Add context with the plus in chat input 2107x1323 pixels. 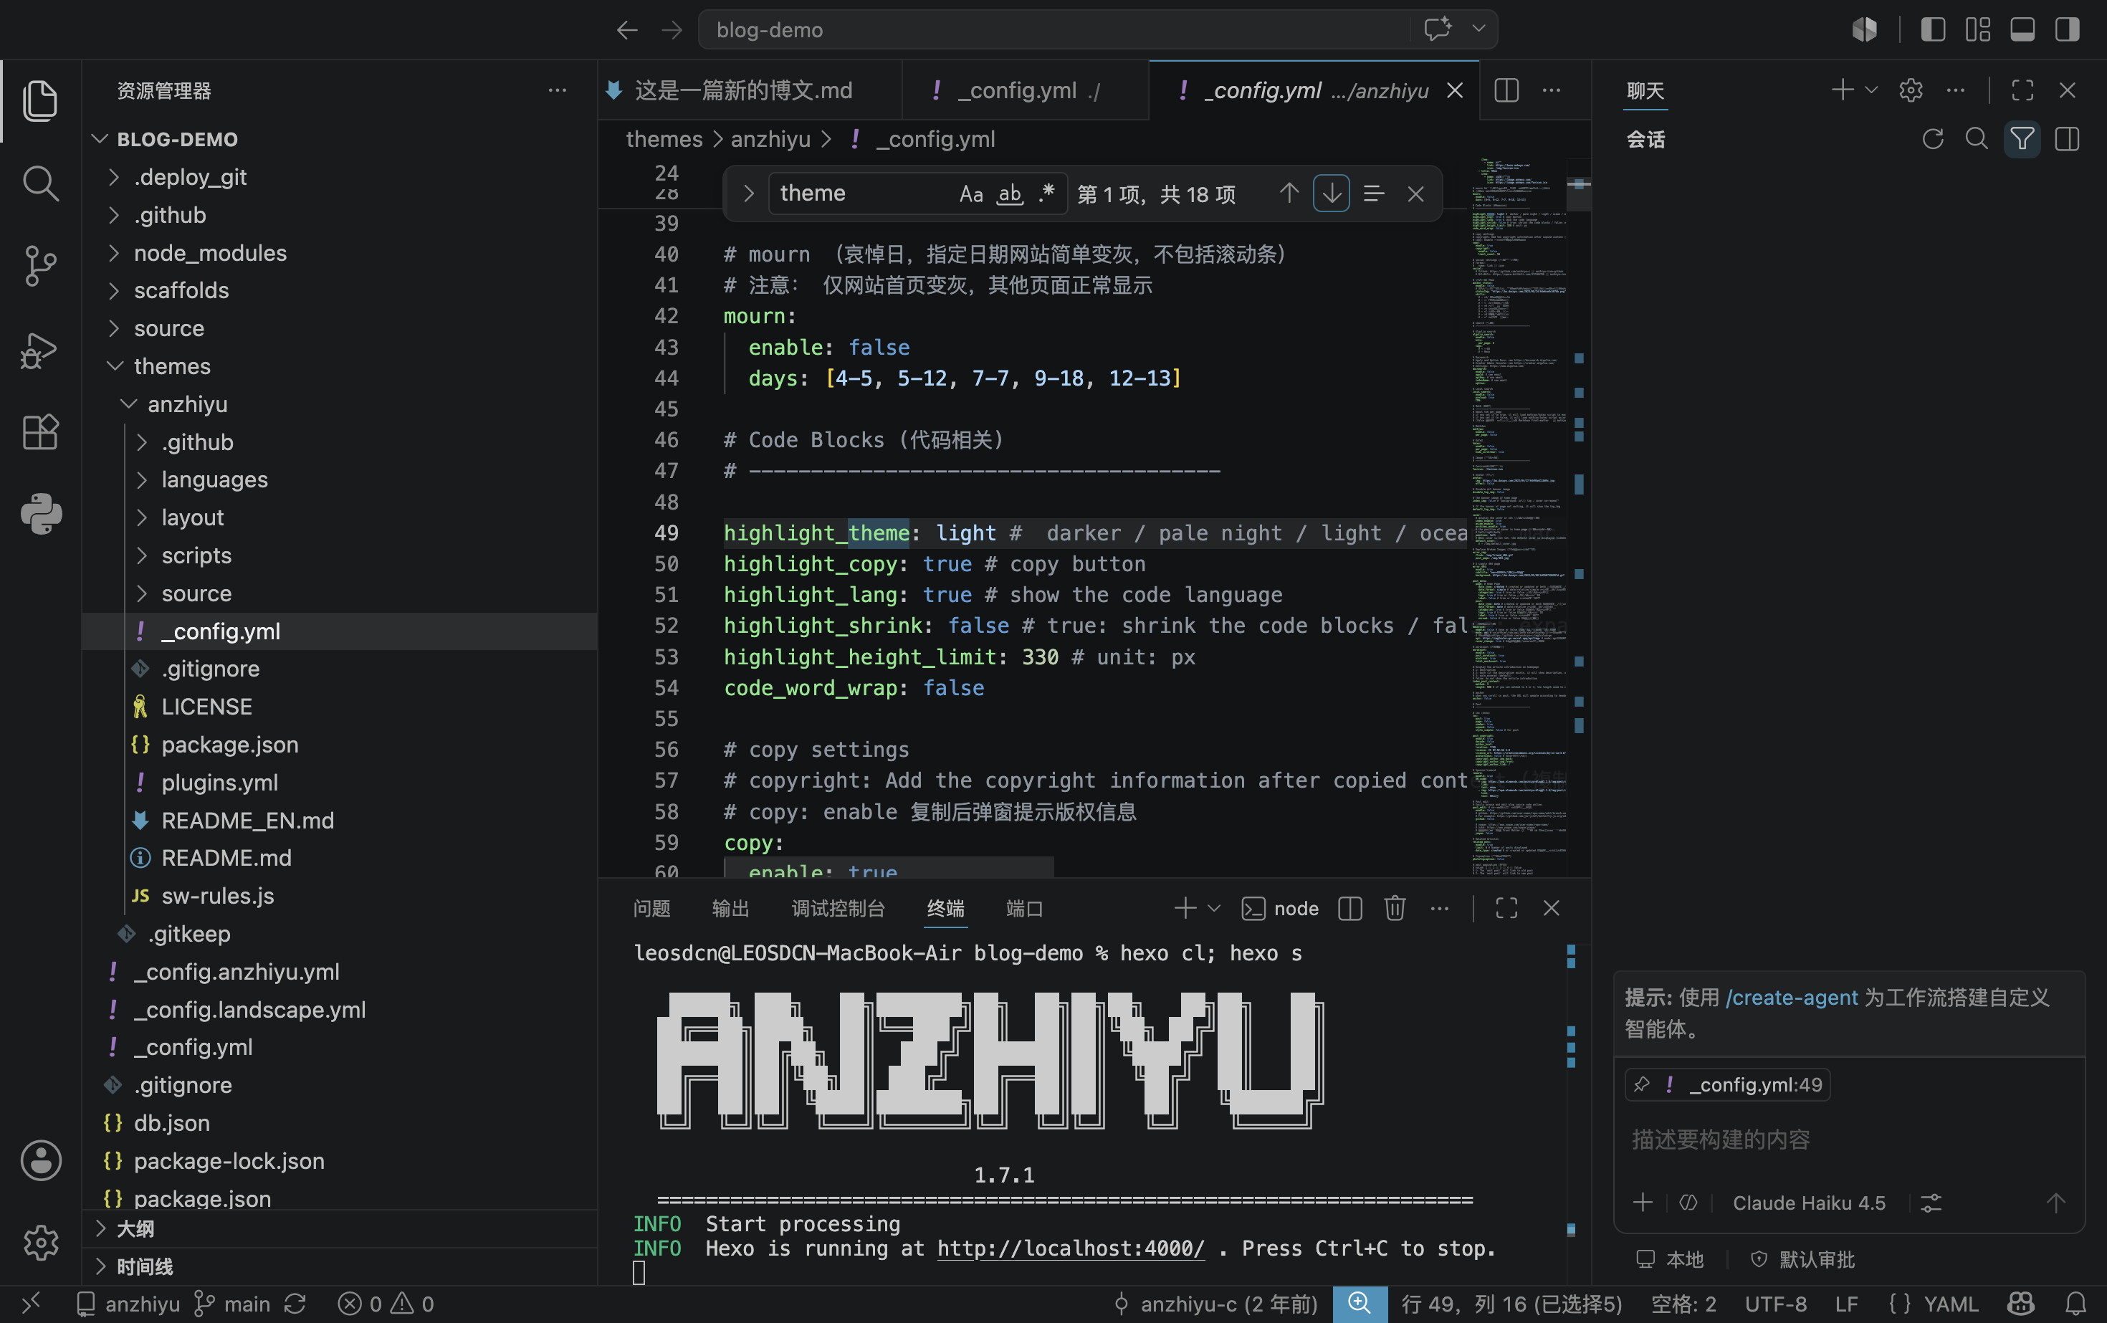1643,1203
